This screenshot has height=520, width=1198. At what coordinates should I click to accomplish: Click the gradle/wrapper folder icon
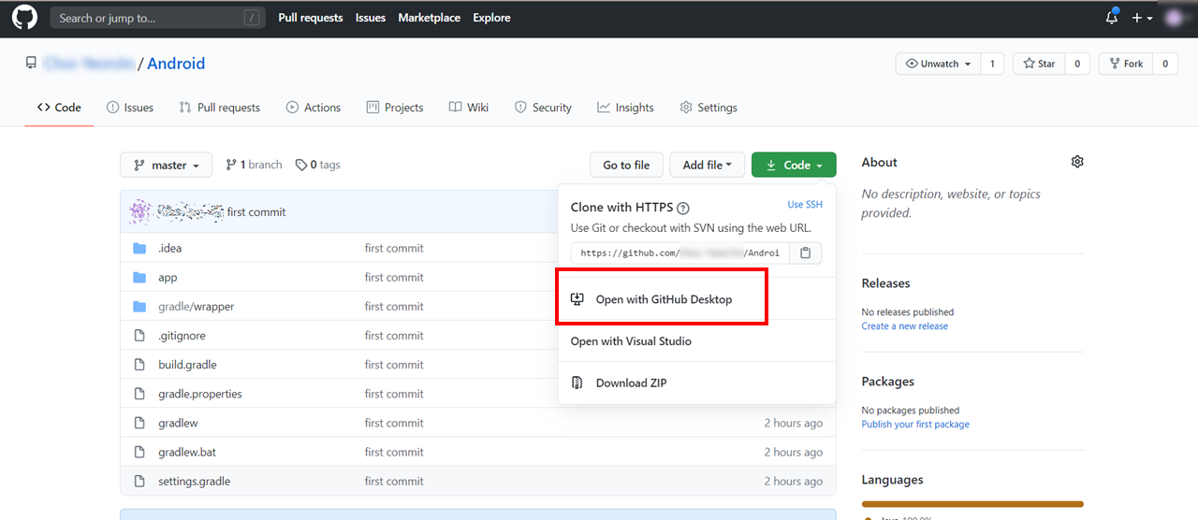click(x=139, y=306)
